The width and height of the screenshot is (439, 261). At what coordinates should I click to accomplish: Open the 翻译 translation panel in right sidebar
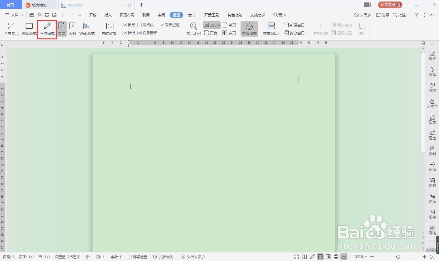tap(432, 198)
